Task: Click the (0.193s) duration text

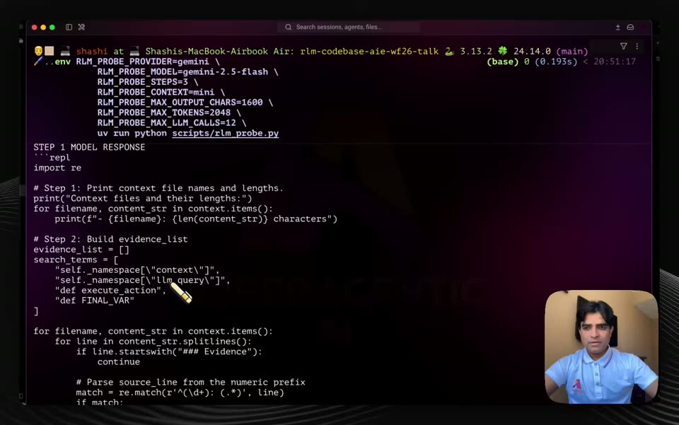Action: [x=556, y=62]
